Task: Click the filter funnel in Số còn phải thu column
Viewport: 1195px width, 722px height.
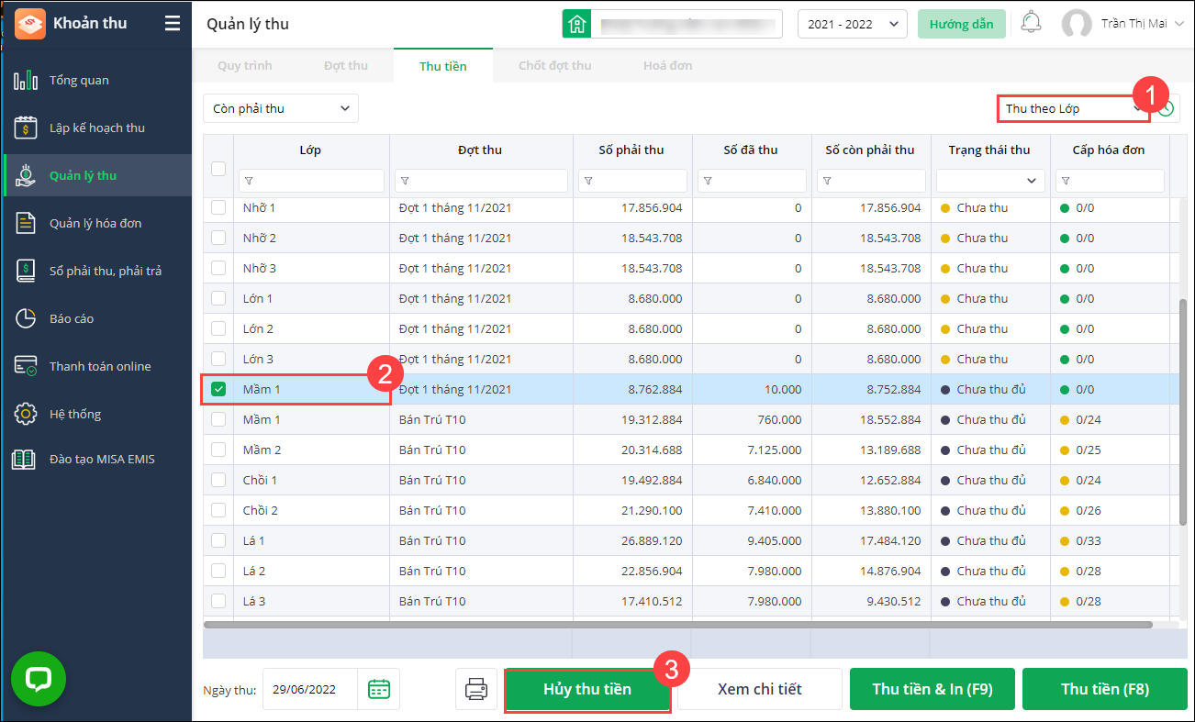Action: coord(827,181)
